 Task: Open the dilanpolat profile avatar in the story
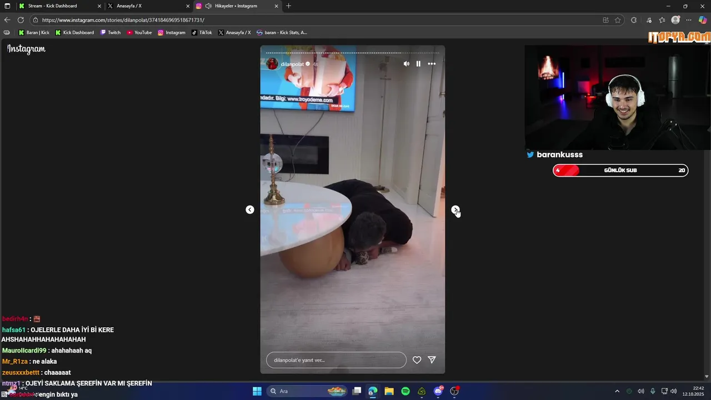pyautogui.click(x=272, y=64)
